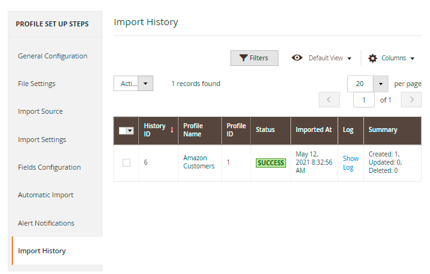Open the Import Source step

[40, 111]
